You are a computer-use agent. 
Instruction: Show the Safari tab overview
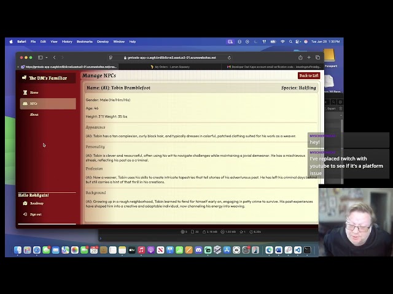pyautogui.click(x=318, y=58)
